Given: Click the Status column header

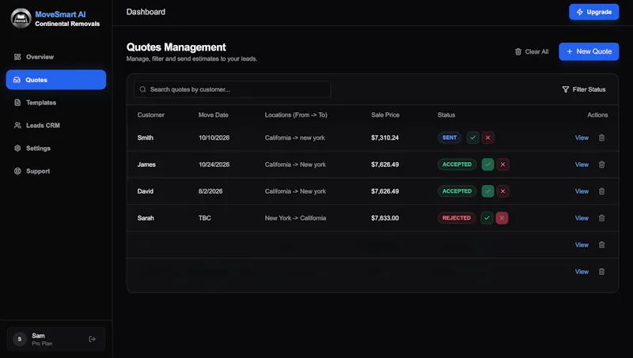Looking at the screenshot, I should click(446, 115).
